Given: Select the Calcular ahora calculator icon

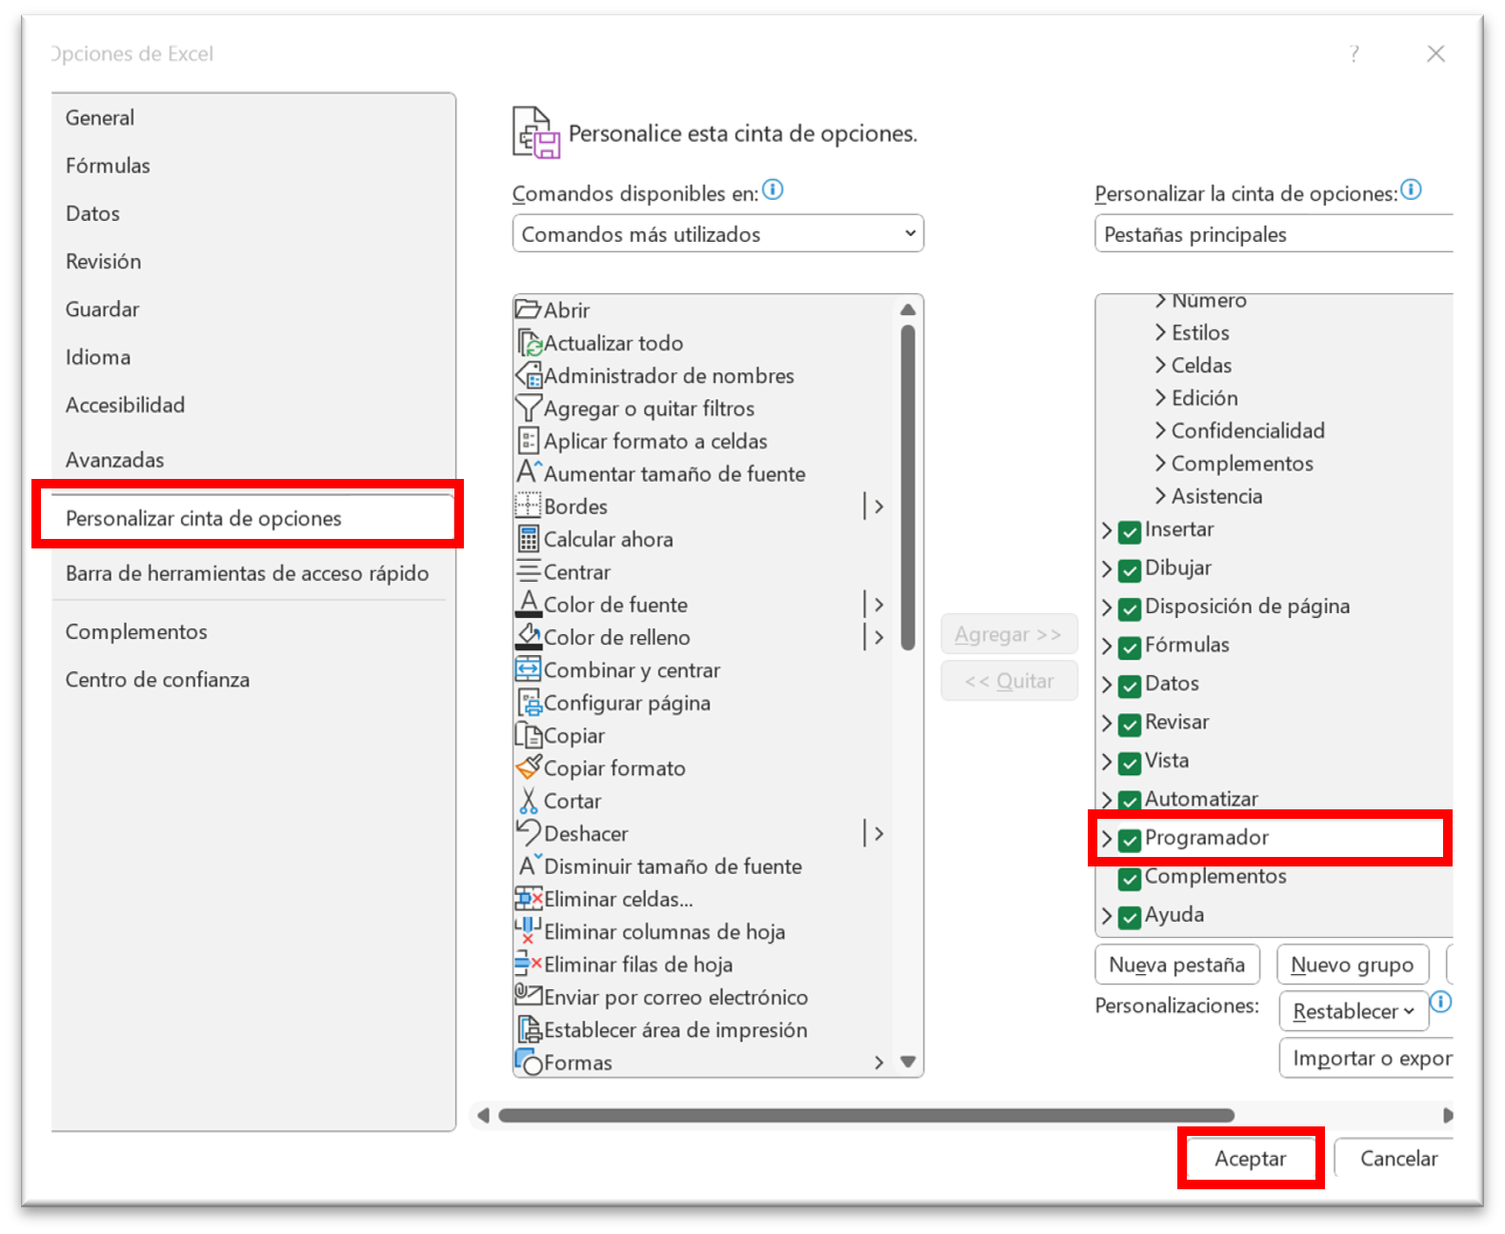Looking at the screenshot, I should pos(529,539).
